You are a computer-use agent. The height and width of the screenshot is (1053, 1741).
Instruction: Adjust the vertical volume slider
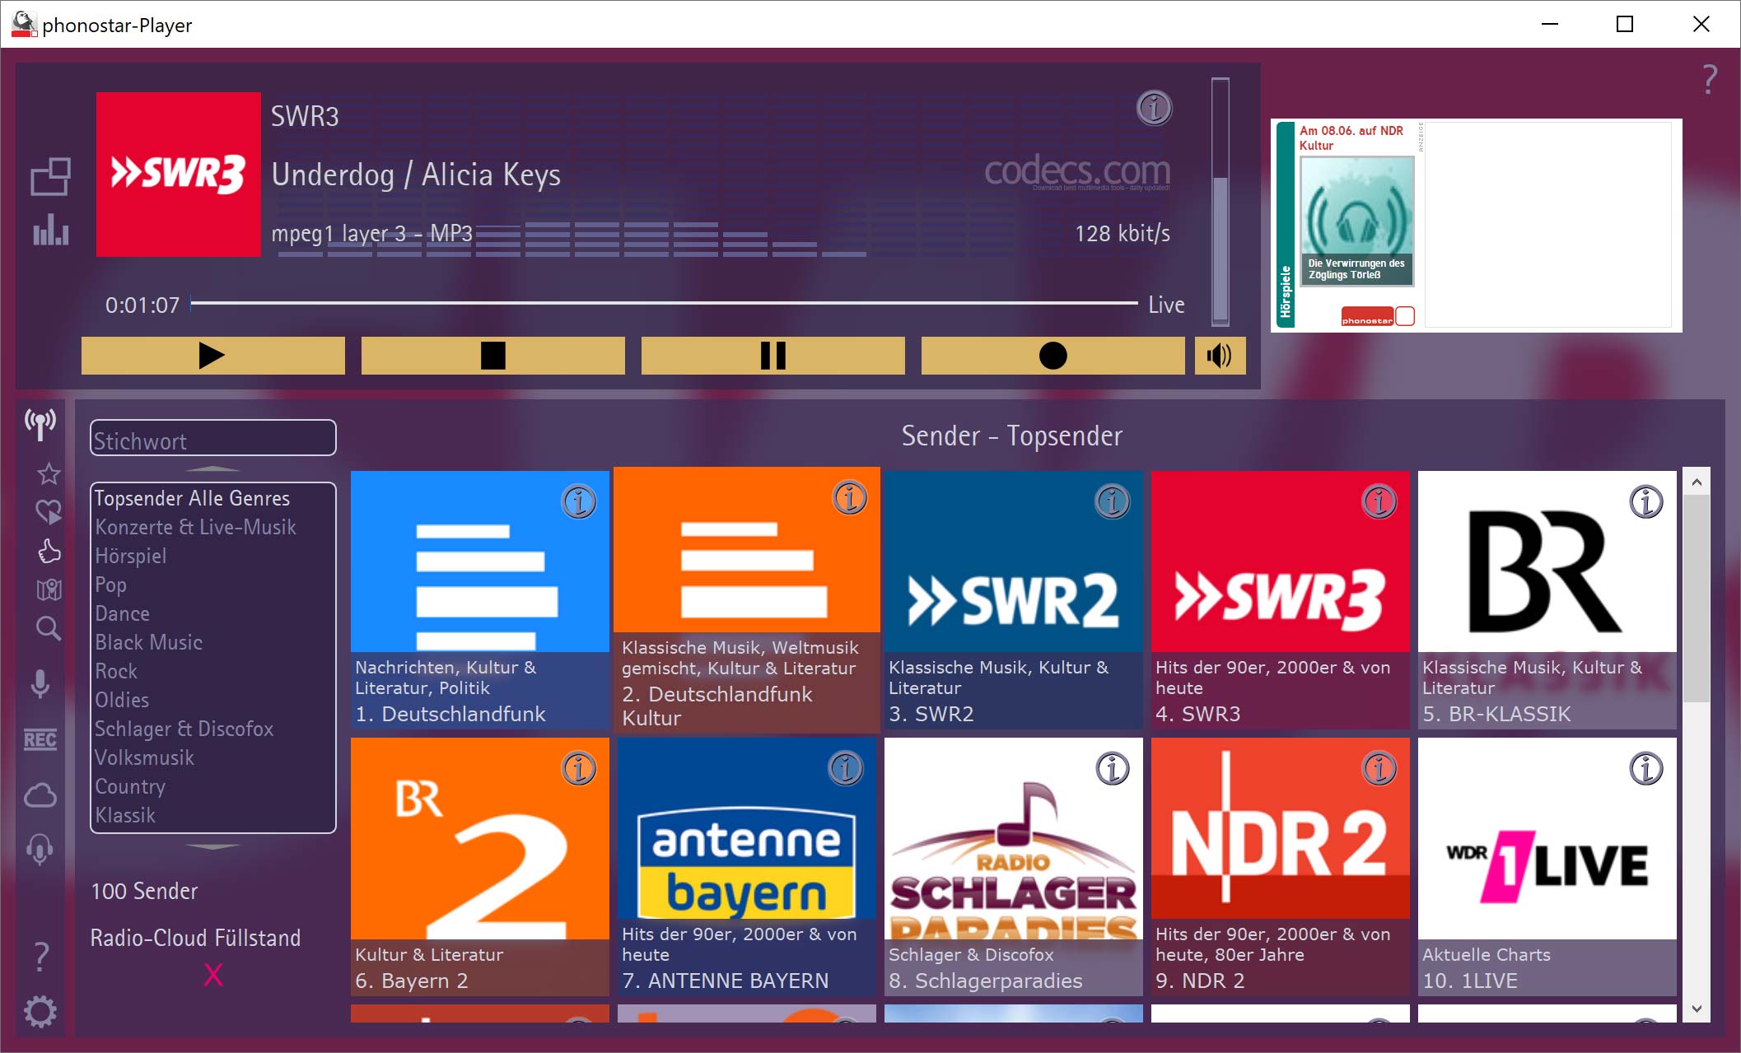coord(1221,201)
